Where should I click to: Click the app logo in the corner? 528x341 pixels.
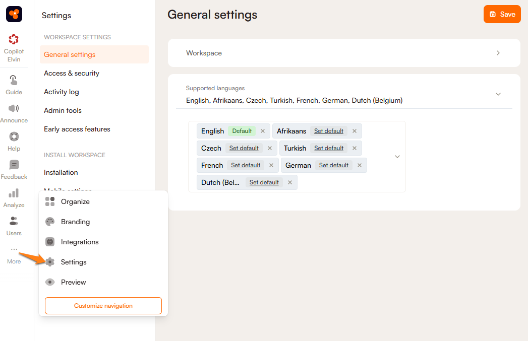click(14, 14)
